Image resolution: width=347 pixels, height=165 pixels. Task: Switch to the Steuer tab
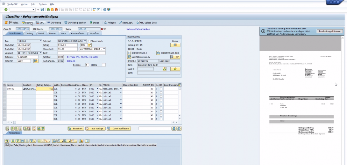(x=53, y=34)
